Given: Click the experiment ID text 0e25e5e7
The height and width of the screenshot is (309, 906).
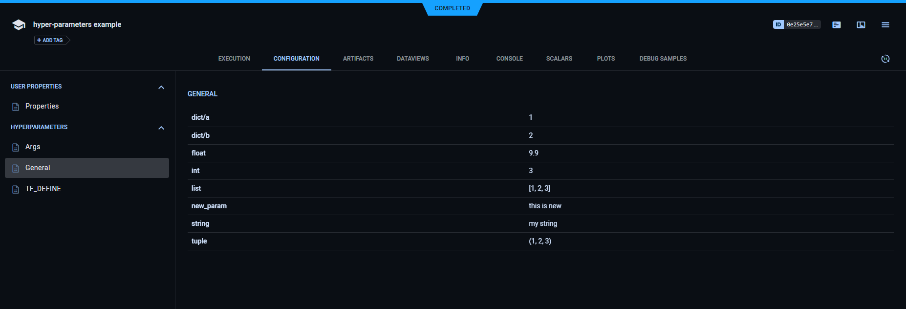Looking at the screenshot, I should tap(802, 24).
